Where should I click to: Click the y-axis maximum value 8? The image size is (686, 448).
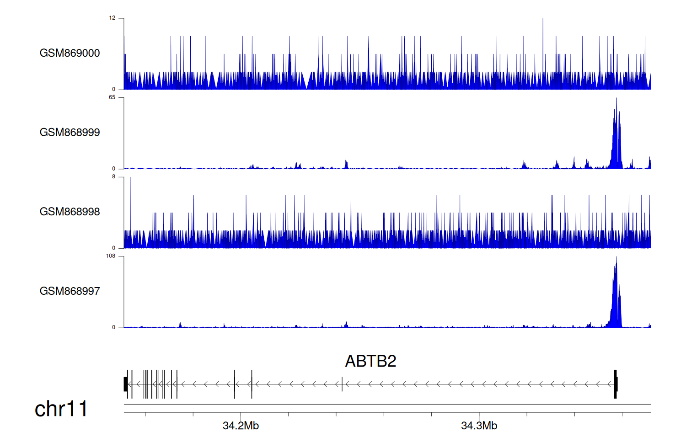[114, 177]
